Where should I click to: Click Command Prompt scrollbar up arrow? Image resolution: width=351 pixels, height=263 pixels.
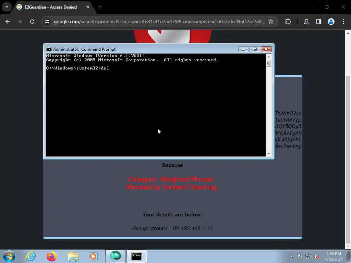click(269, 57)
